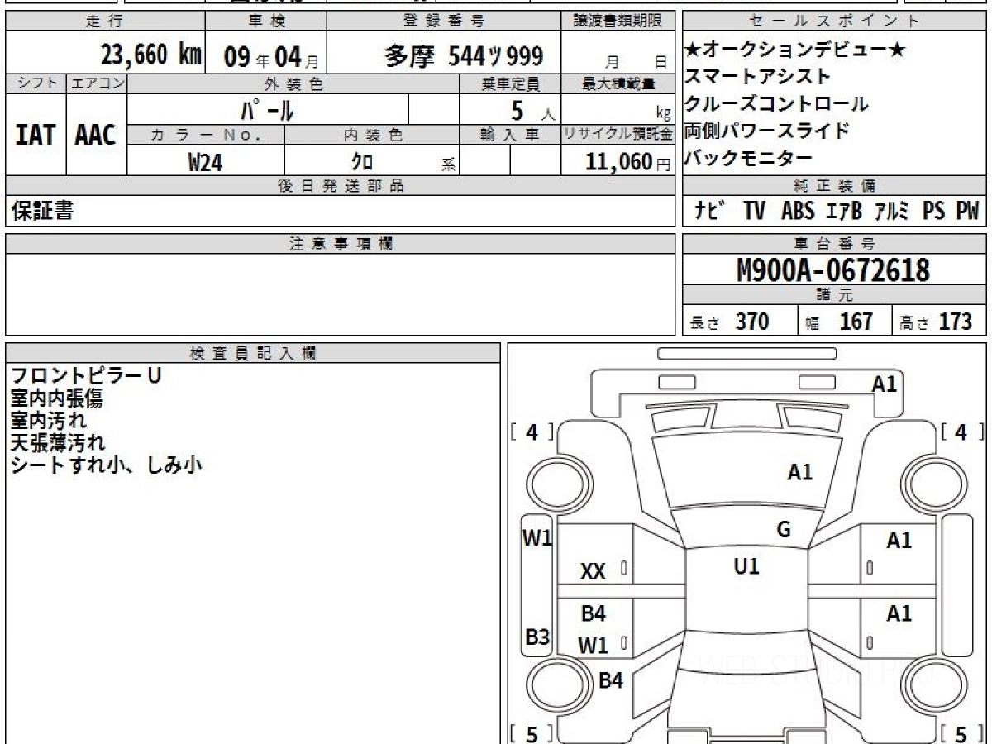Select the IAT shift value
Screen dimensions: 992x744
click(x=36, y=136)
